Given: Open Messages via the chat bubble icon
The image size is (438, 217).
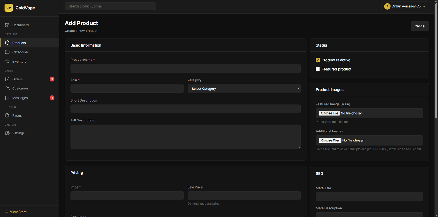Looking at the screenshot, I should click(x=7, y=98).
